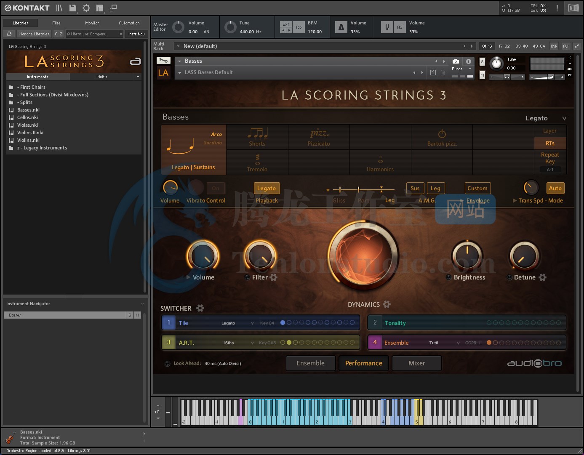The image size is (584, 455).
Task: Solo the Basses instrument with S button
Action: pos(482,62)
